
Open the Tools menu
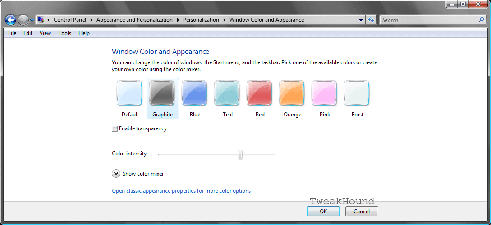point(64,33)
